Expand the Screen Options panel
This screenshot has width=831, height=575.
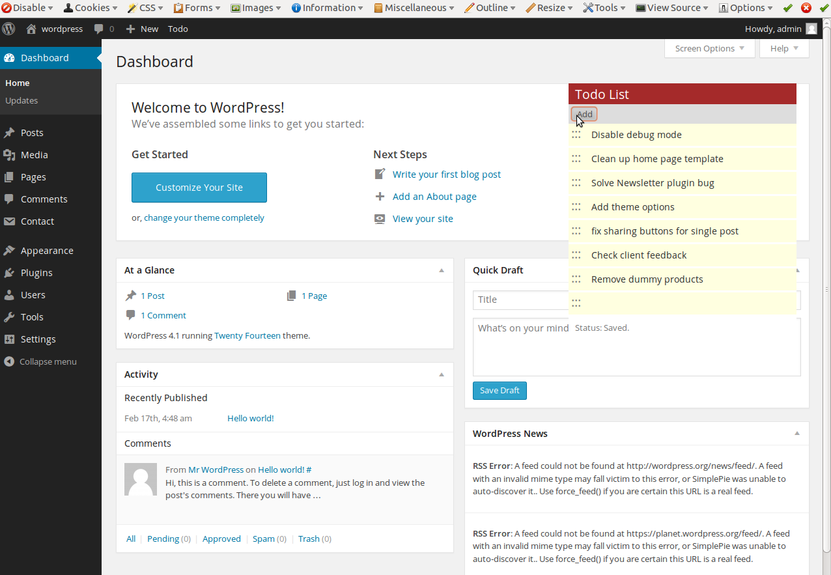[x=710, y=48]
